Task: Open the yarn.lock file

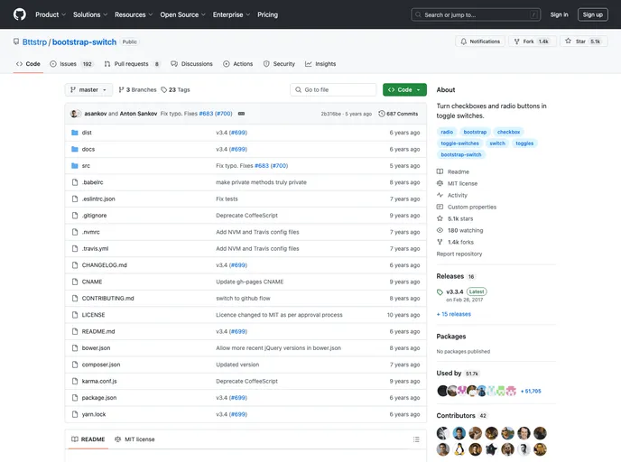Action: click(94, 414)
